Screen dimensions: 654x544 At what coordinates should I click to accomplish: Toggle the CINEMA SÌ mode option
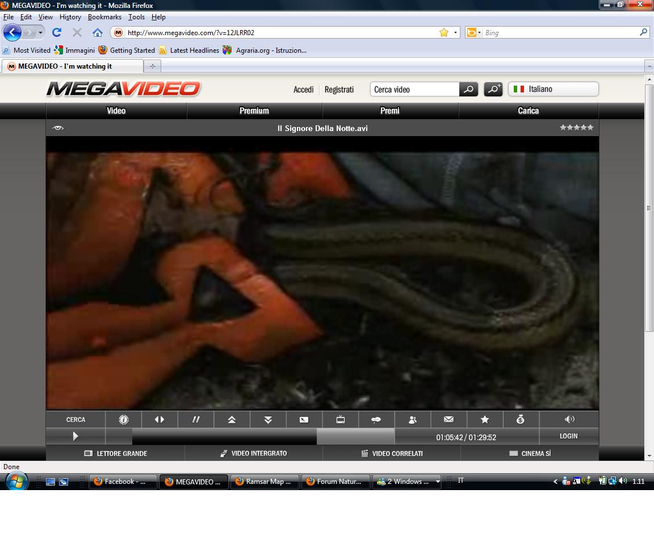(x=530, y=454)
